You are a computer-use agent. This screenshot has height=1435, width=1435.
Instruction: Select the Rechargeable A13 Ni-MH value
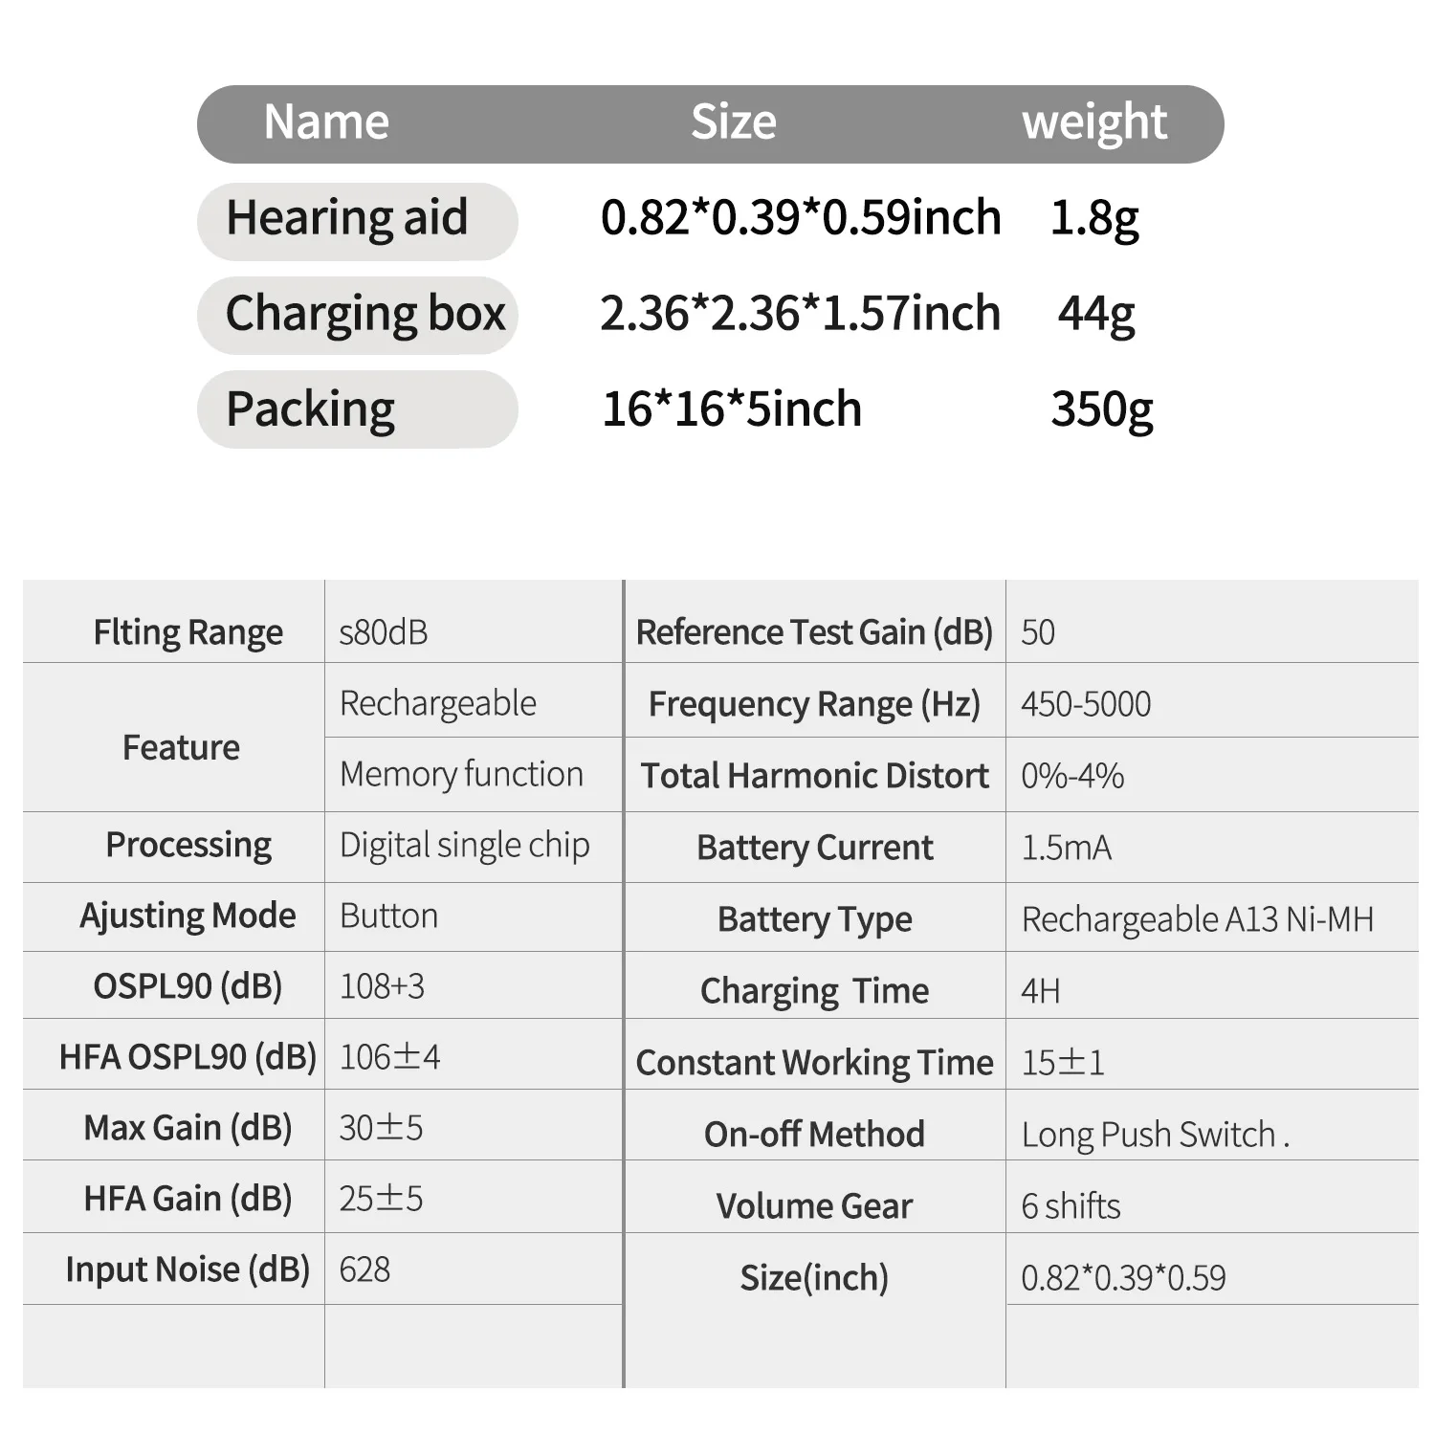point(1197,919)
